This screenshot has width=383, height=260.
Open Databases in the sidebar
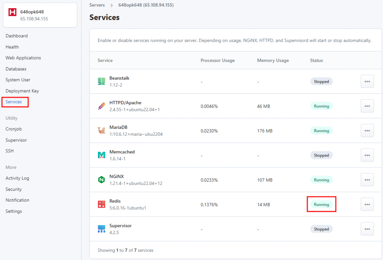point(16,69)
